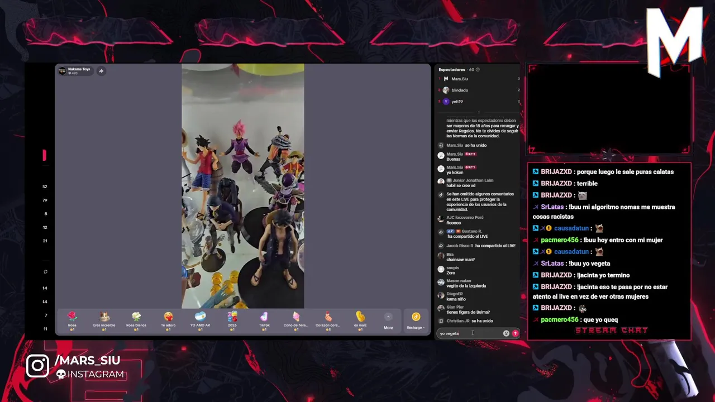Send the Te adoro gift

click(168, 321)
